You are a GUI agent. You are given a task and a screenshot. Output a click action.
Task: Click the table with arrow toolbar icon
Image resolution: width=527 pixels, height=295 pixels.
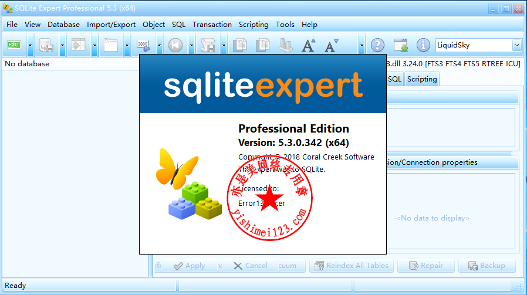(x=78, y=45)
